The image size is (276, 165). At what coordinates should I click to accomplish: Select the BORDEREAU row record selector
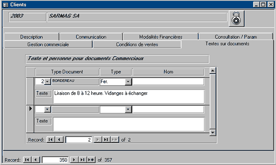tap(30, 91)
